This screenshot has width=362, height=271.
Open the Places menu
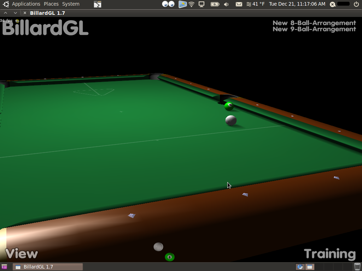pos(51,4)
